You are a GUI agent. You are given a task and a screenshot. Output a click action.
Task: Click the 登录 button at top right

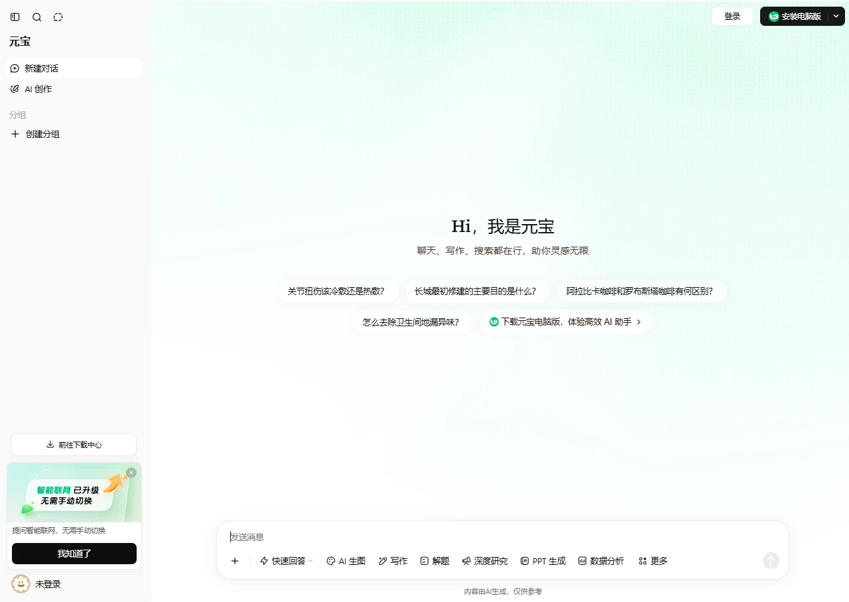tap(732, 17)
